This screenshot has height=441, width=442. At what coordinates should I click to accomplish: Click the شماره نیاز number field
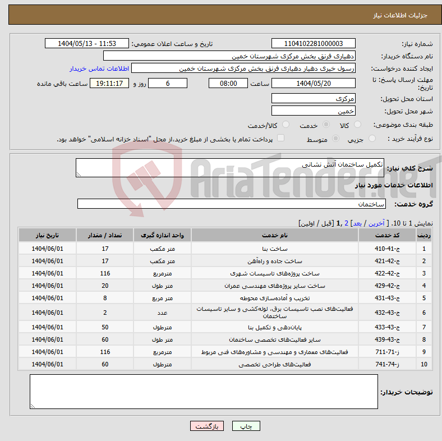[313, 43]
